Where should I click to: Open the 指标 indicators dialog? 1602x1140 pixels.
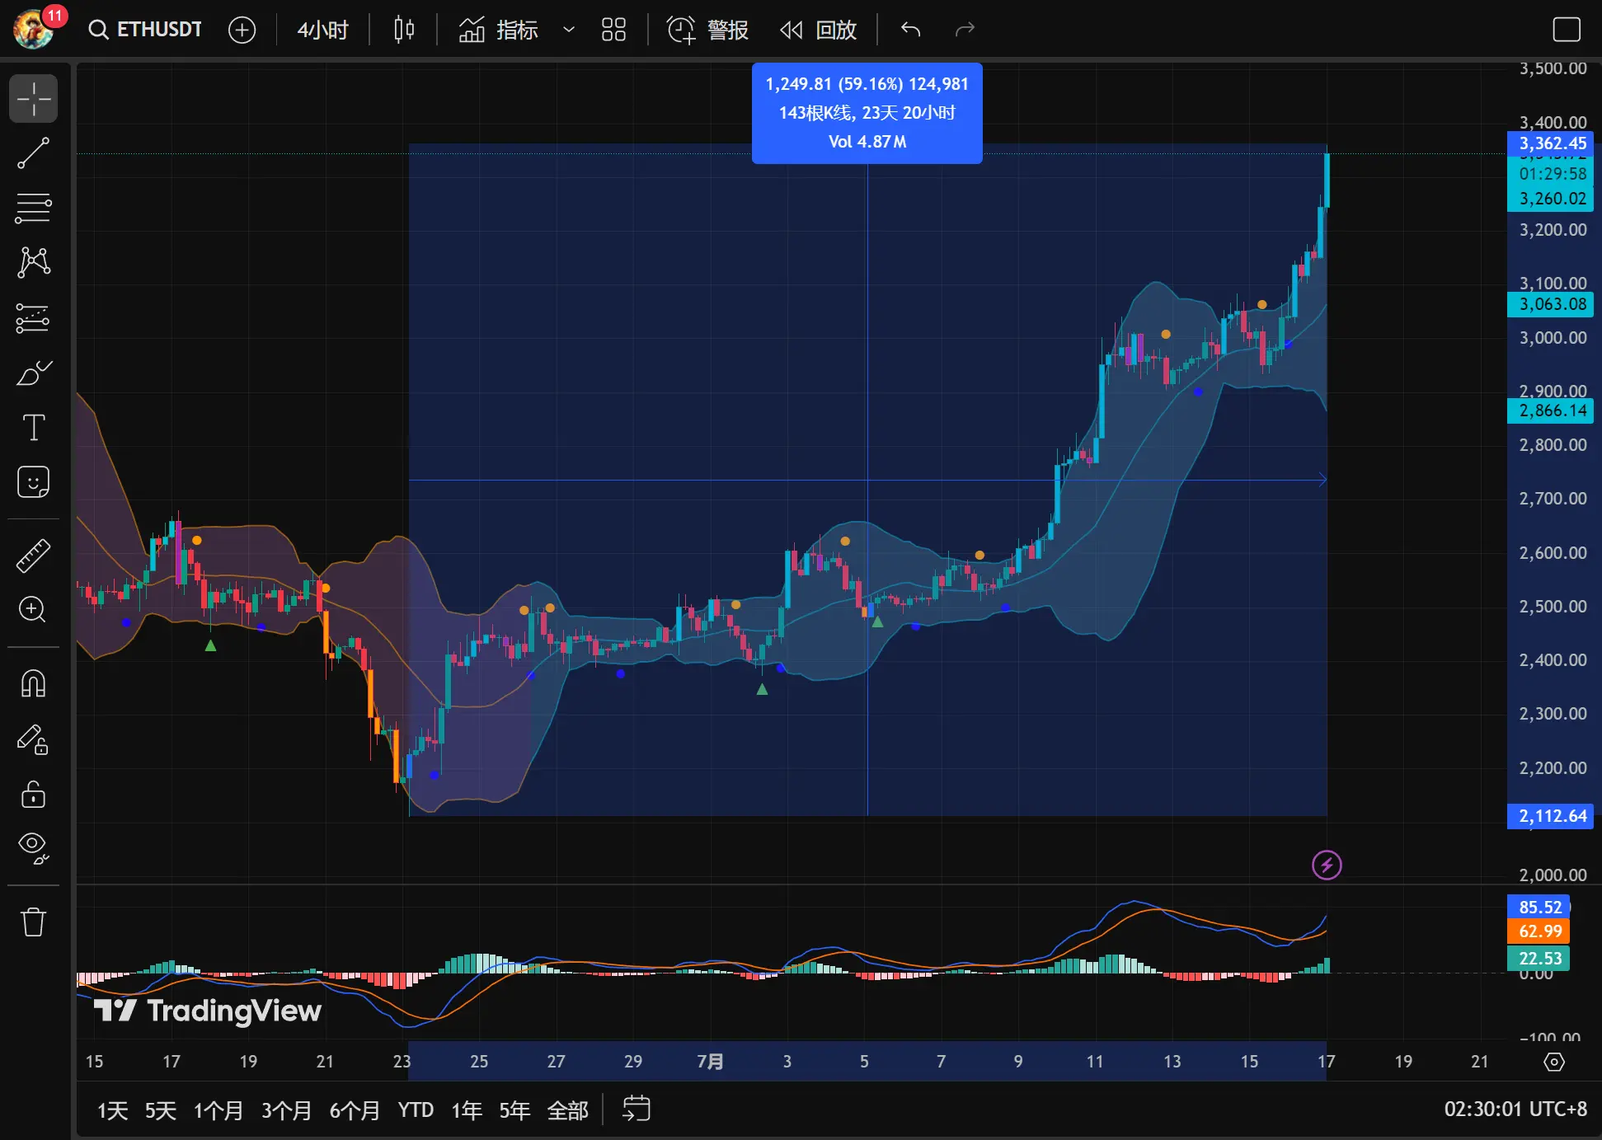point(498,30)
